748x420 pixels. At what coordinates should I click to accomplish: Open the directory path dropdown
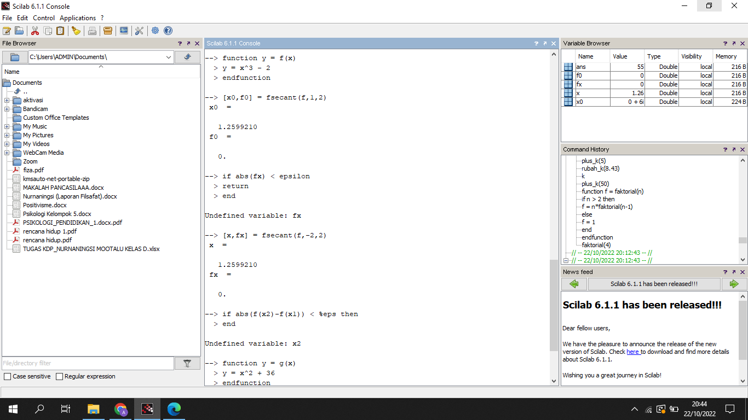coord(168,57)
